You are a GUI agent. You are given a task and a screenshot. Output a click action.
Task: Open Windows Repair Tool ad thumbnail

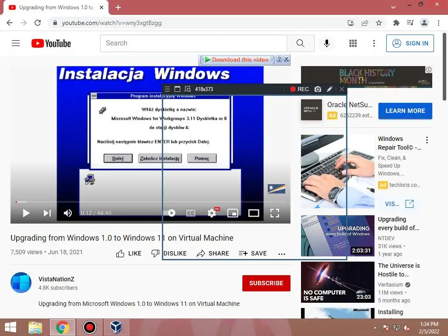[x=337, y=171]
